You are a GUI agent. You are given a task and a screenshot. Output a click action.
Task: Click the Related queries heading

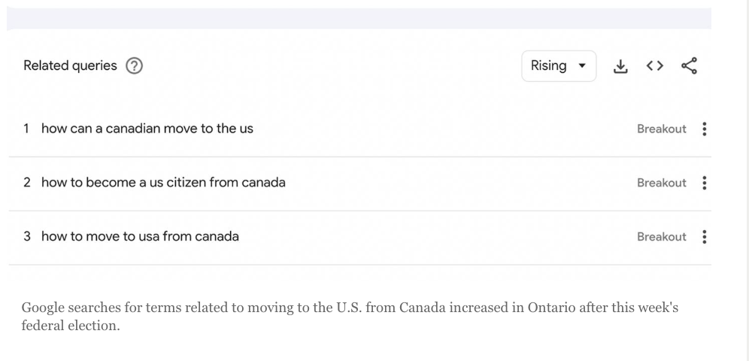pyautogui.click(x=70, y=66)
